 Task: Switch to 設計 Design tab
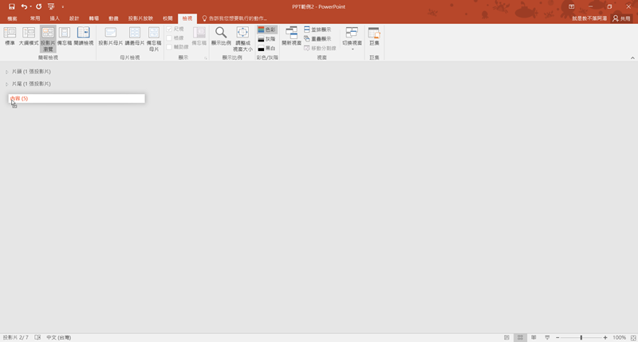point(74,18)
